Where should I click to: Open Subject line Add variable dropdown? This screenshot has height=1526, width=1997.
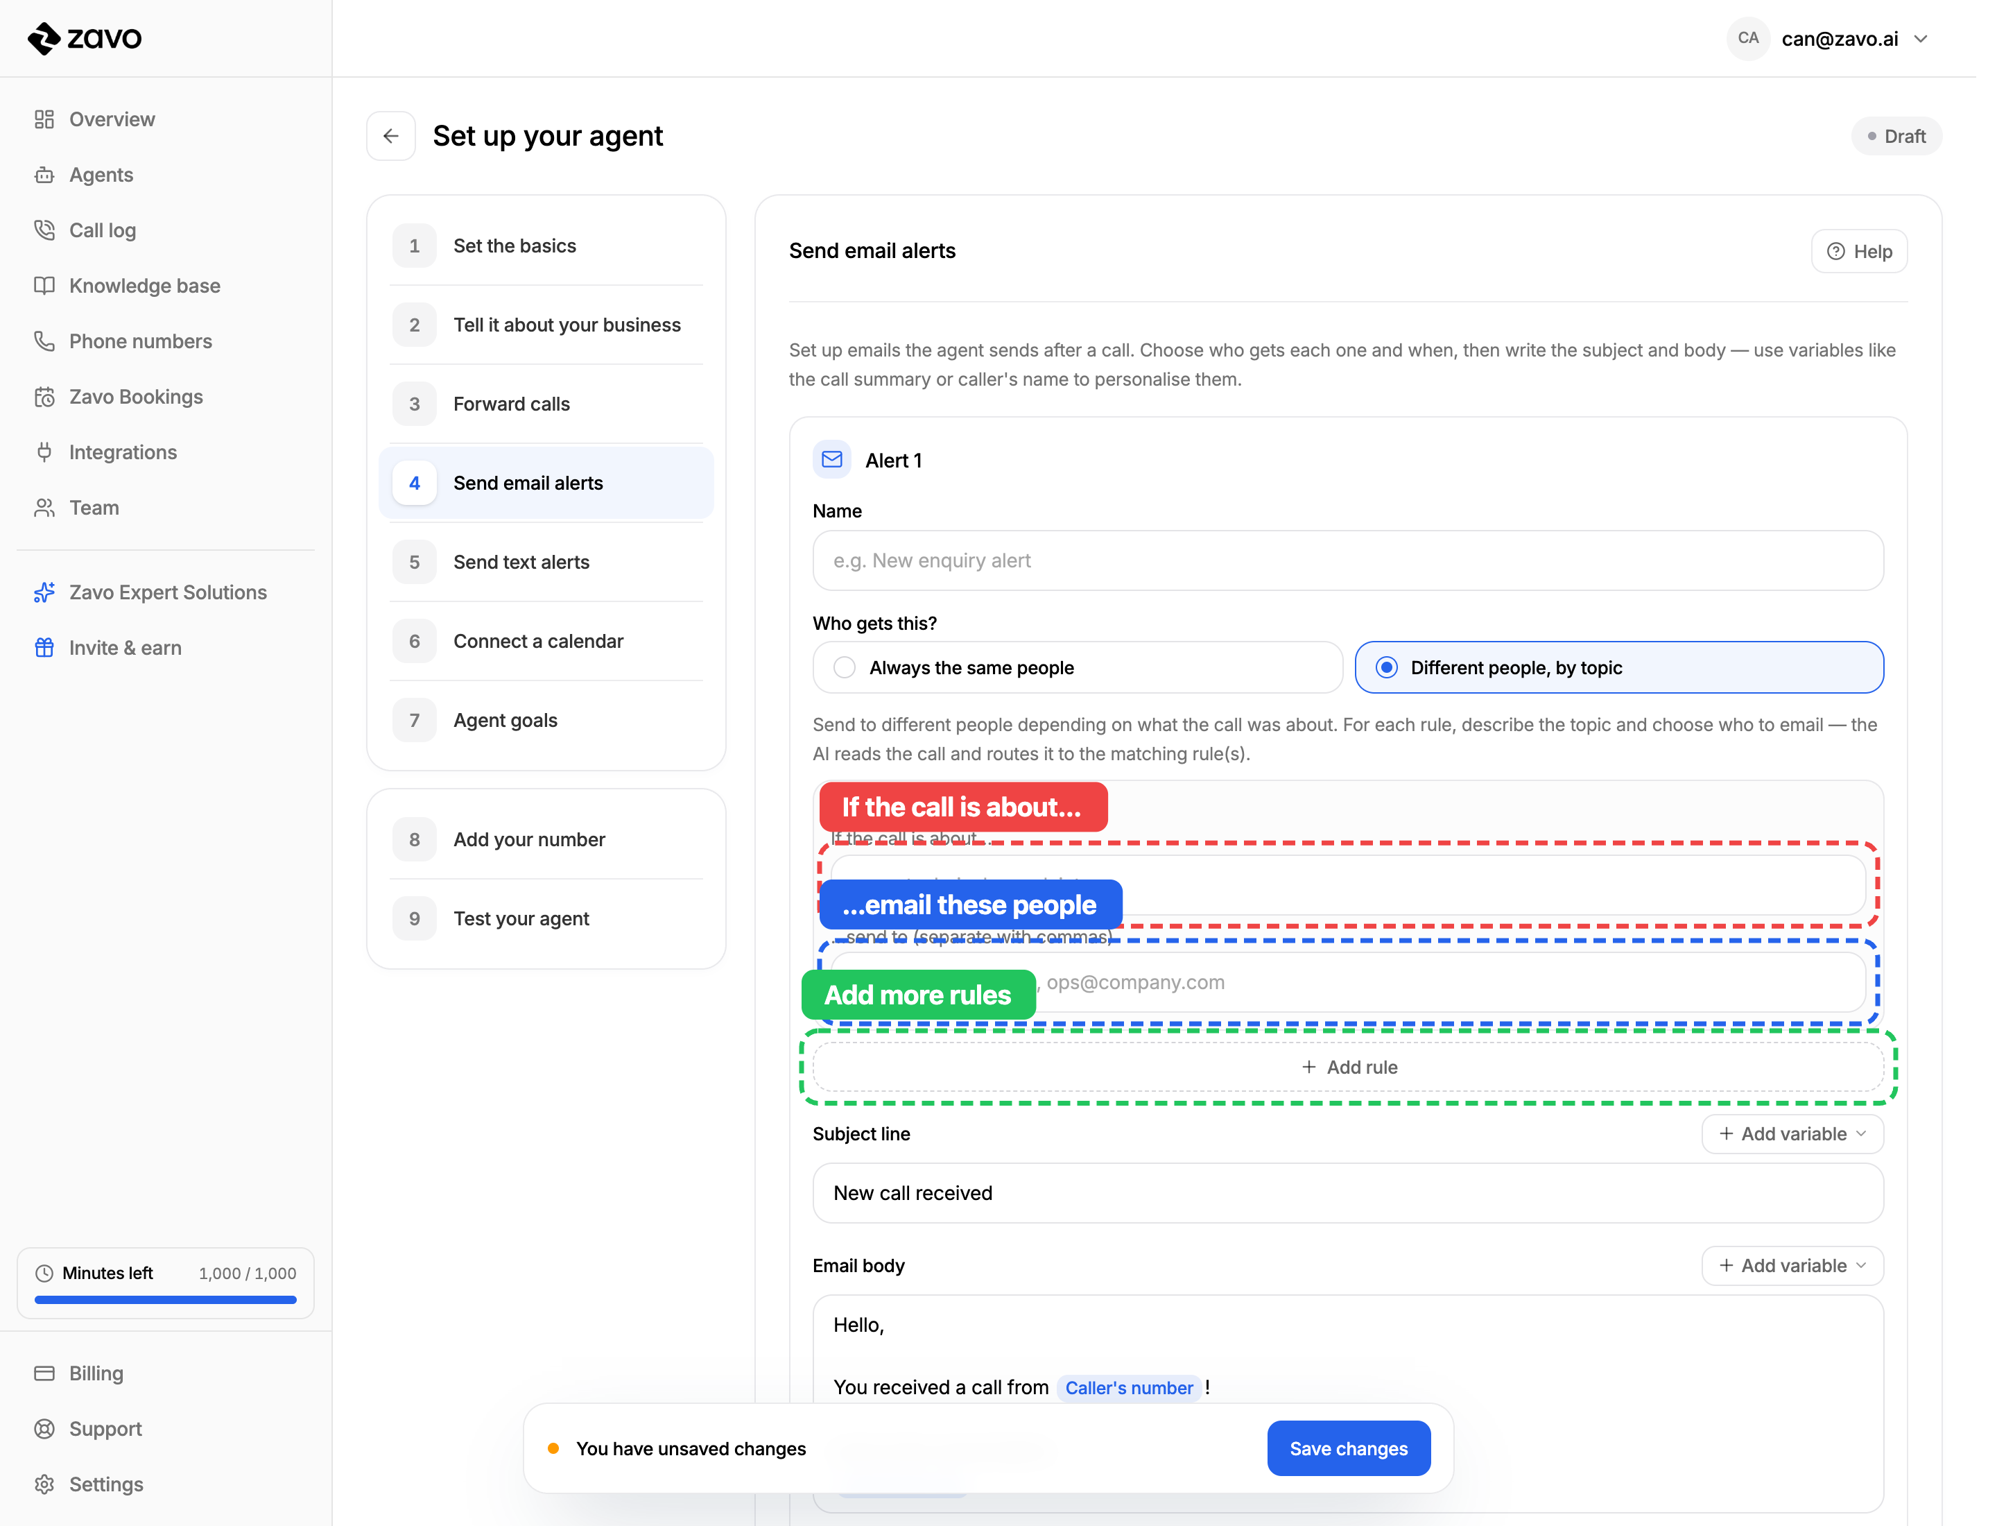[x=1792, y=1135]
